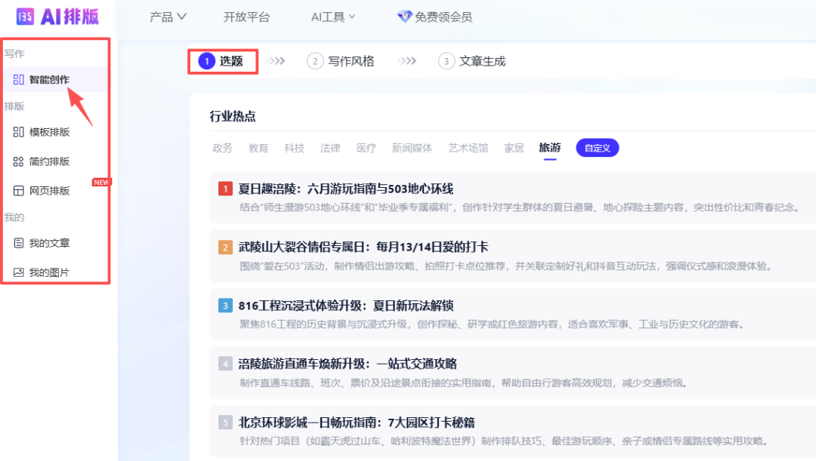The image size is (816, 461).
Task: Switch to the 科技 category tab
Action: click(294, 148)
